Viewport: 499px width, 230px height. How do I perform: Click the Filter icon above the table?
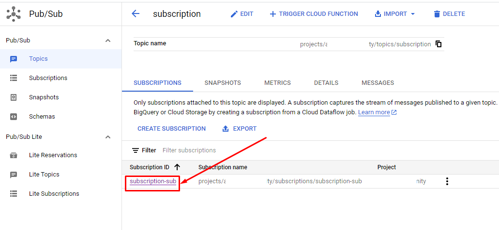click(x=136, y=150)
